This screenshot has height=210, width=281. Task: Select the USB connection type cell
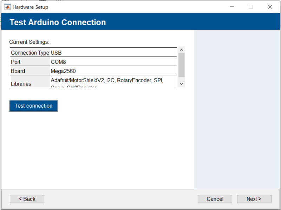coord(113,52)
